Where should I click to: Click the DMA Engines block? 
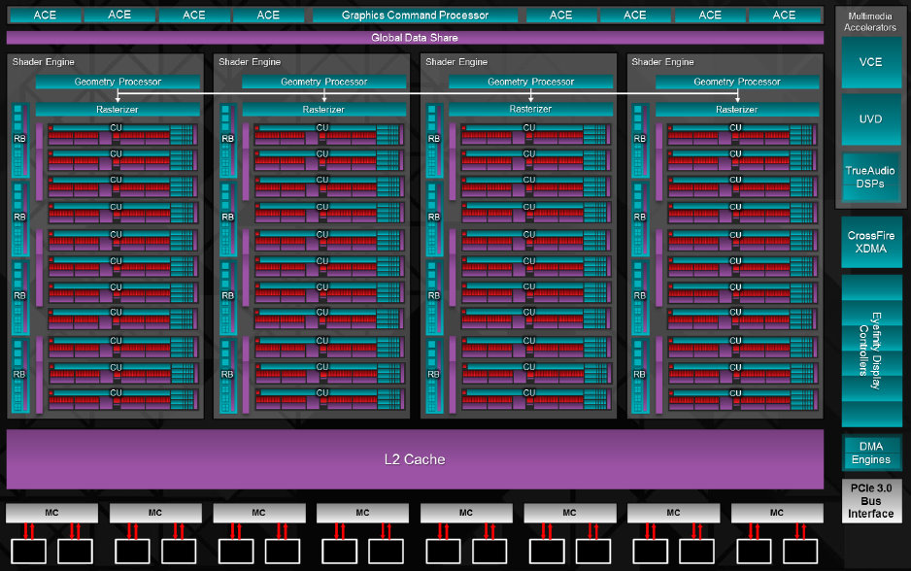[870, 453]
